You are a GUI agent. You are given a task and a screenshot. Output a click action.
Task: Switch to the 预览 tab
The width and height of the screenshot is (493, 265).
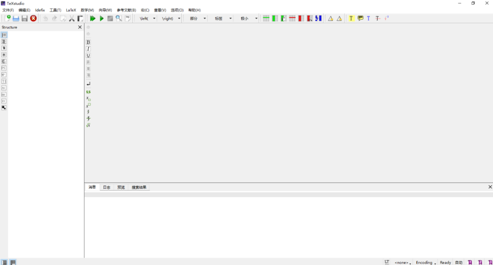pyautogui.click(x=121, y=187)
